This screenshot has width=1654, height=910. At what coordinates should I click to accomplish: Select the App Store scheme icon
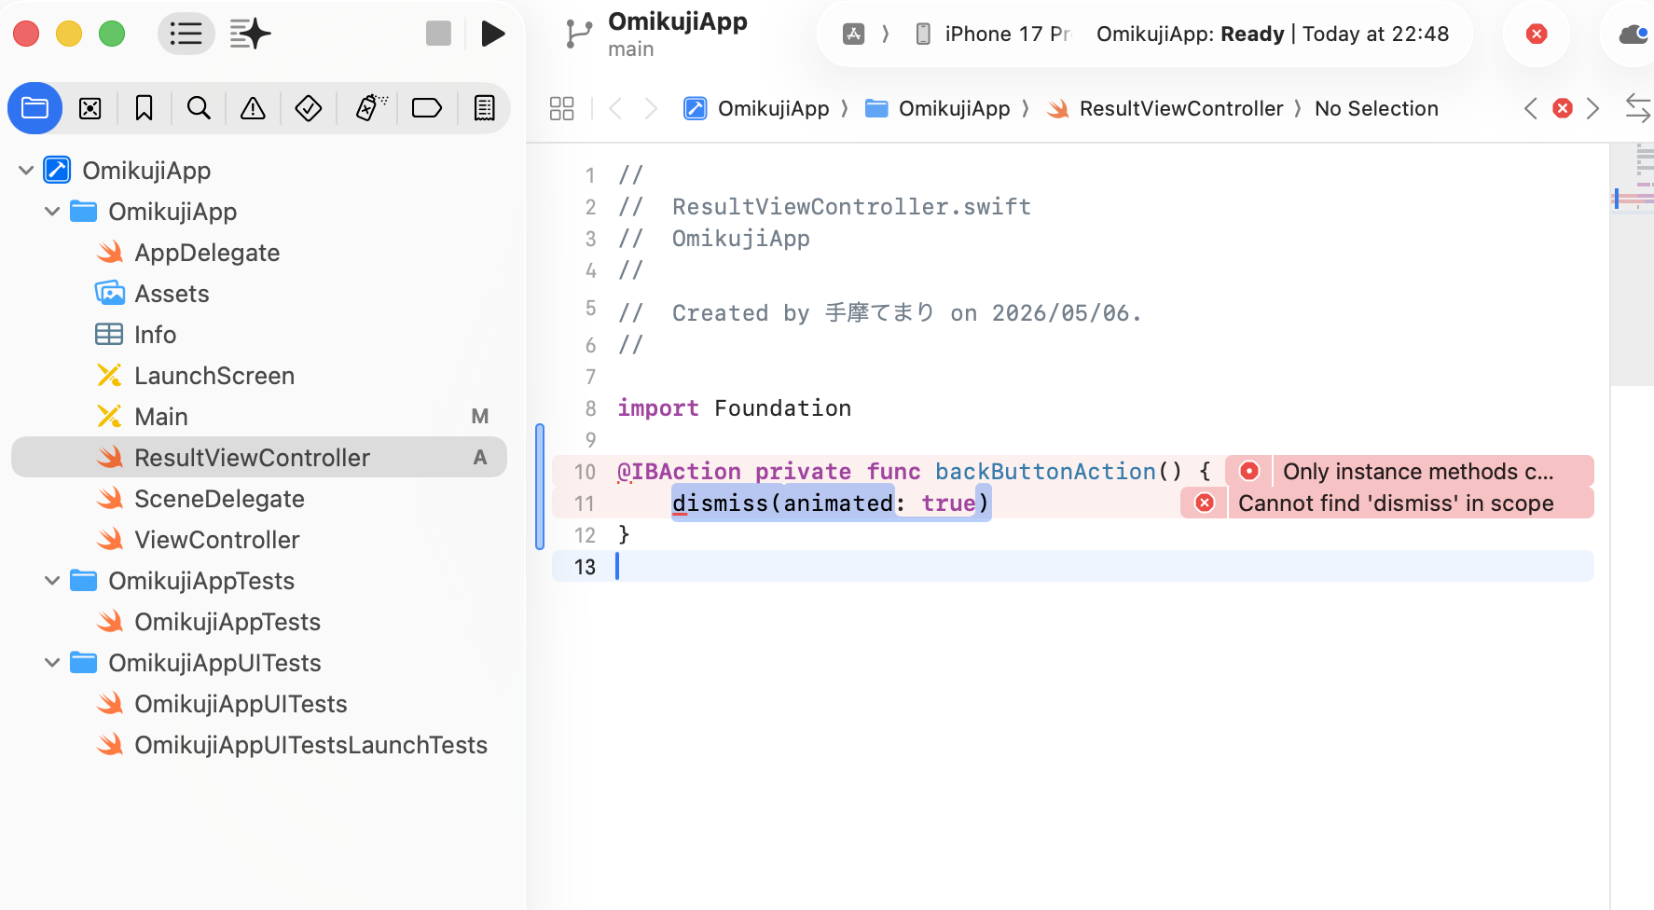click(x=853, y=34)
